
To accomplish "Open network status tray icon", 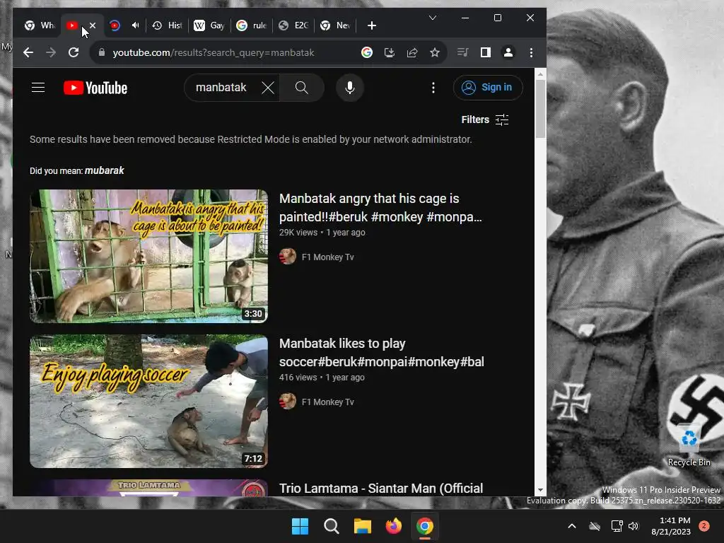I will coord(617,526).
